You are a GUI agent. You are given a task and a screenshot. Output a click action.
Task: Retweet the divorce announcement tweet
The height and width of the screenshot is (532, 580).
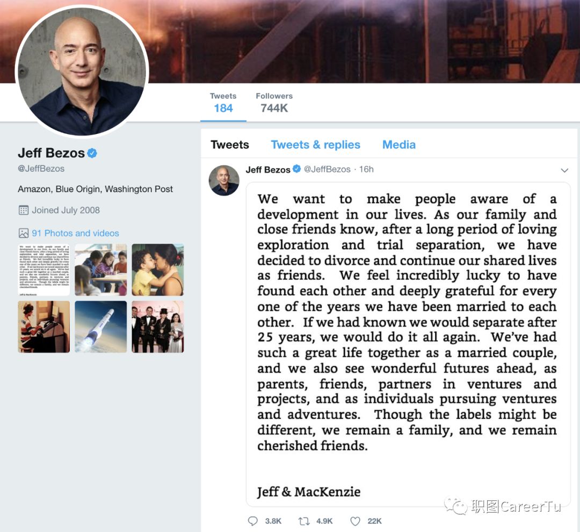(304, 521)
